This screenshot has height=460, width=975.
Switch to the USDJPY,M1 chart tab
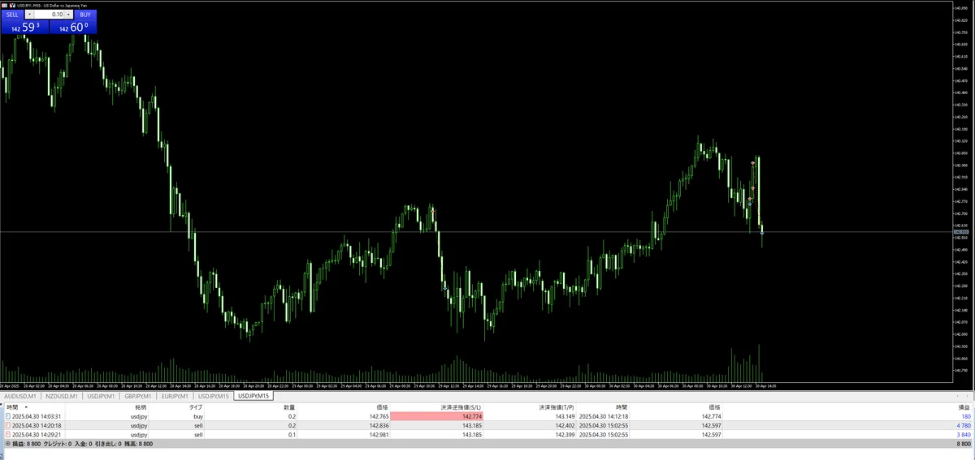102,396
